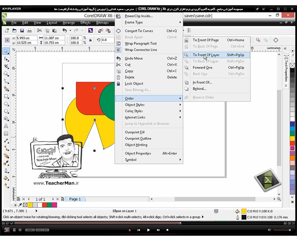The image size is (297, 241).
Task: Select the Interactive Fill tool
Action: [x=6, y=185]
